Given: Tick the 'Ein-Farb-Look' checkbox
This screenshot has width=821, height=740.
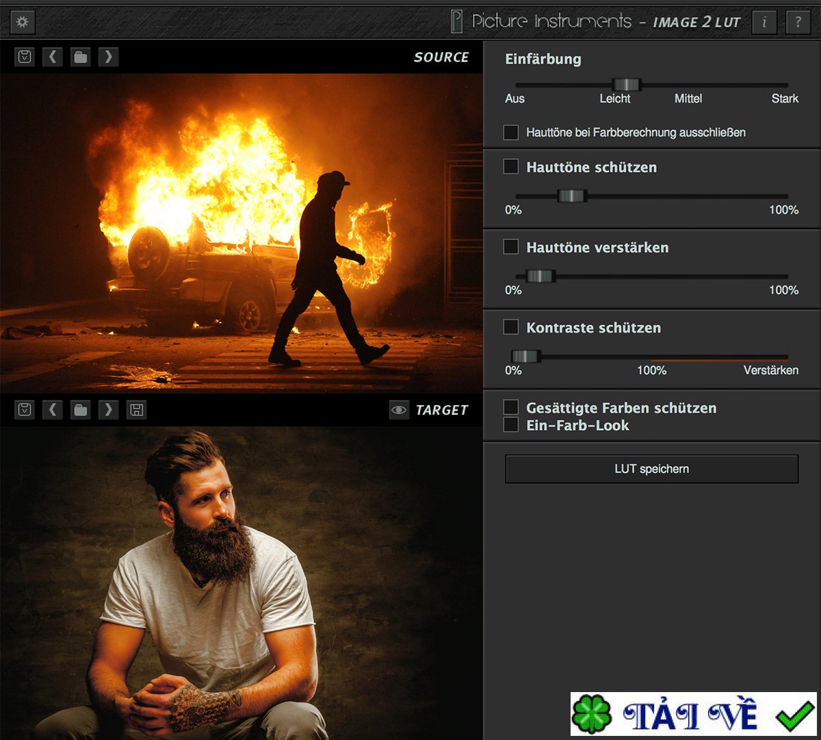Looking at the screenshot, I should point(511,425).
